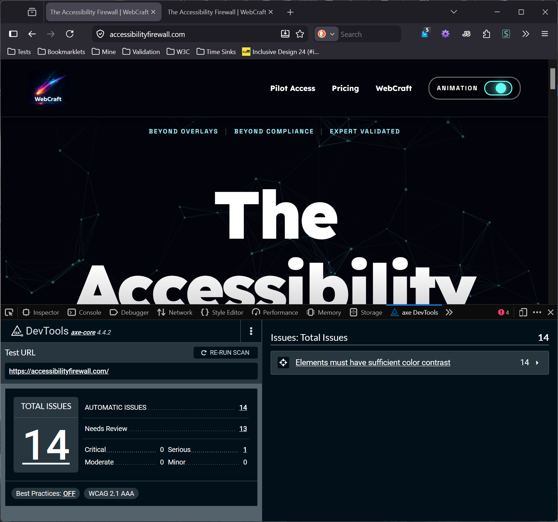The image size is (558, 522).
Task: Reload the current page
Action: tap(70, 34)
